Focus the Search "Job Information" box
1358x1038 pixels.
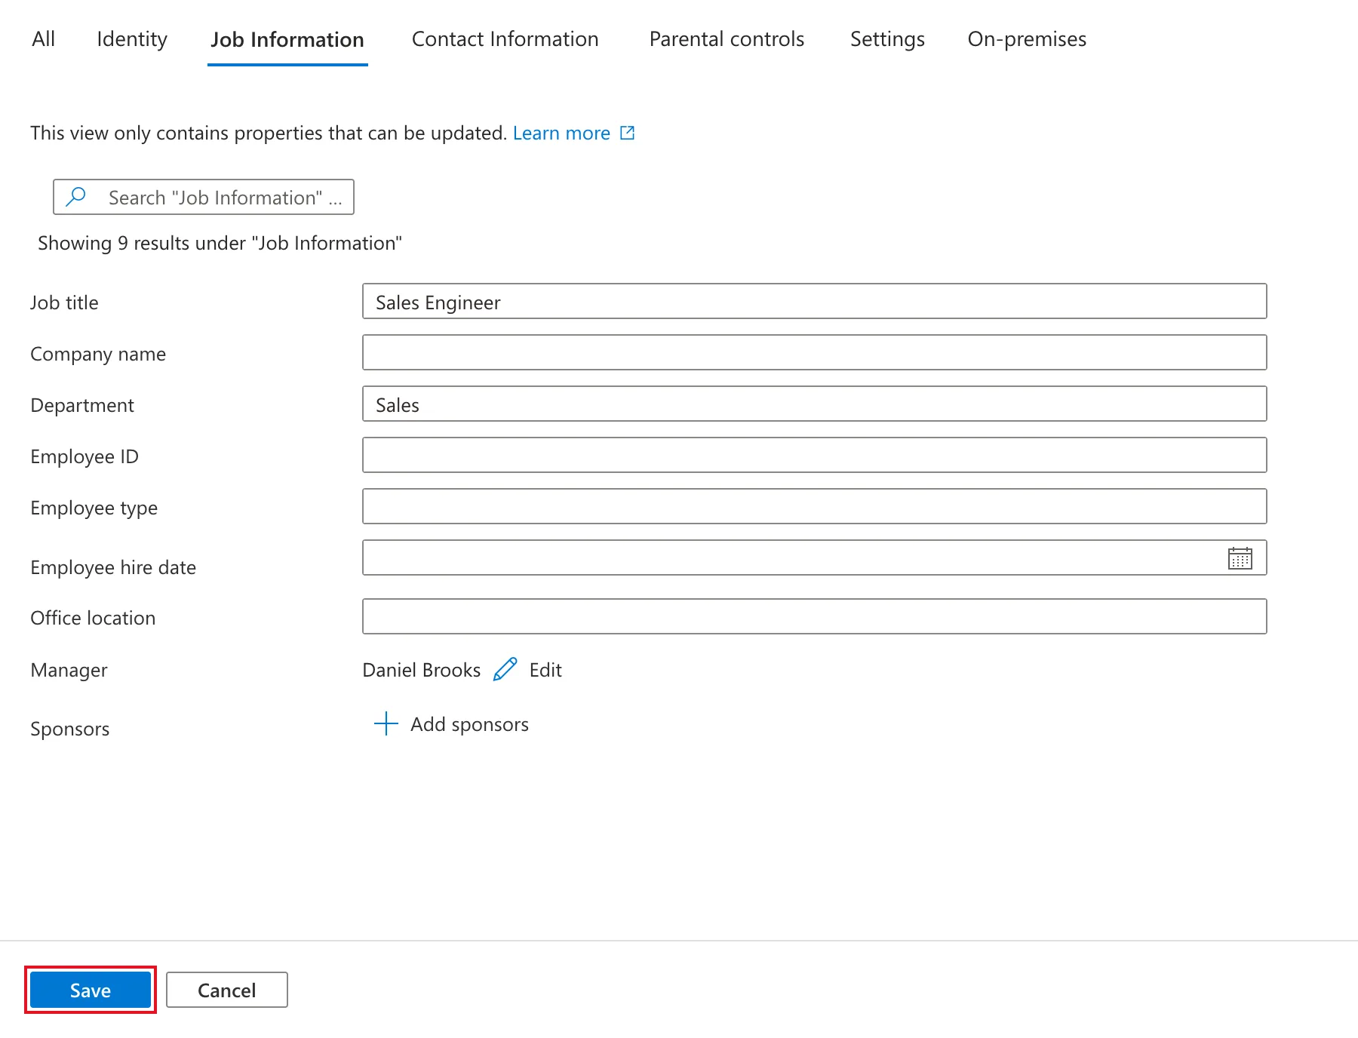tap(204, 197)
